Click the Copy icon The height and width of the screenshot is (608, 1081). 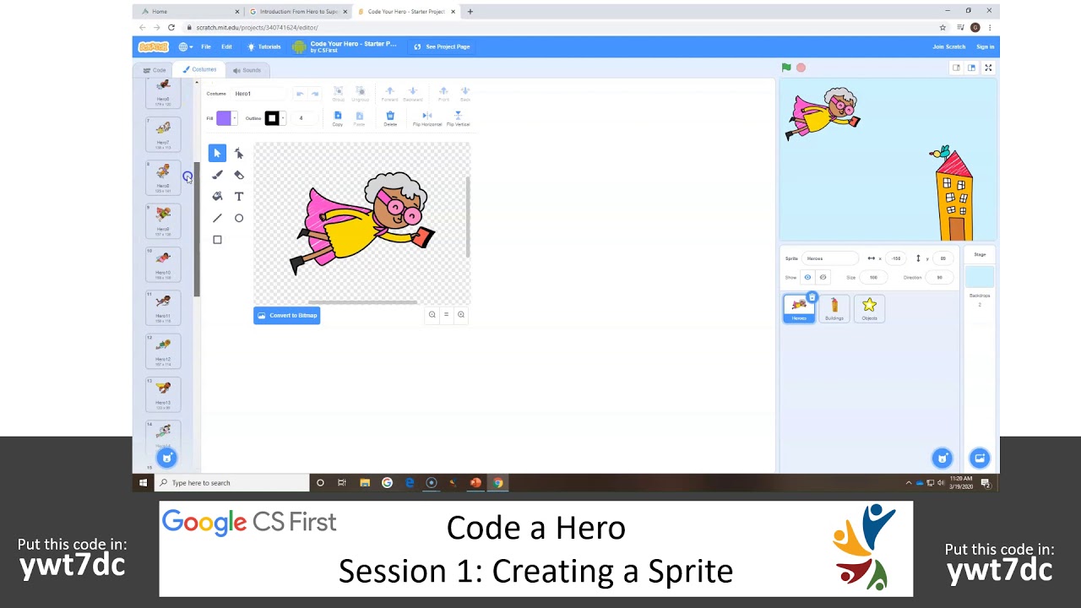tap(338, 118)
